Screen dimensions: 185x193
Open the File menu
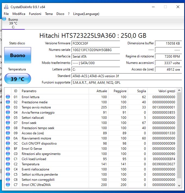[6, 14]
